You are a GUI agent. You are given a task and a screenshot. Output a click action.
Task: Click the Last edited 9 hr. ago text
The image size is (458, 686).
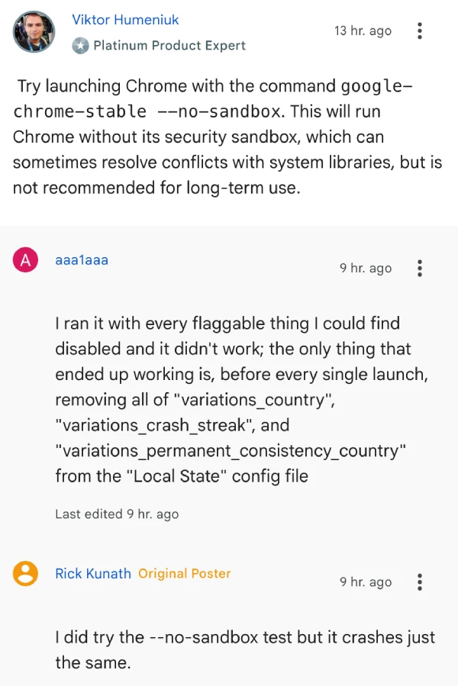117,514
